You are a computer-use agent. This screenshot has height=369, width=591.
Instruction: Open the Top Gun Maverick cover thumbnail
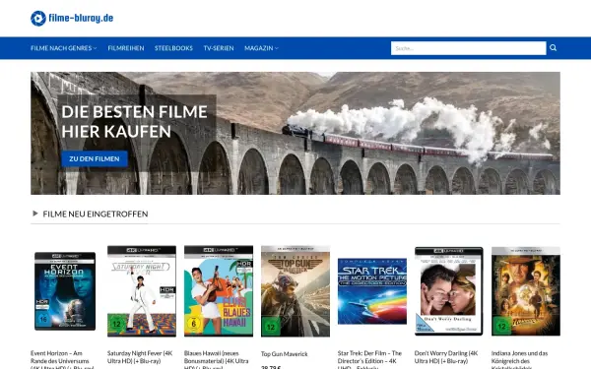295,291
